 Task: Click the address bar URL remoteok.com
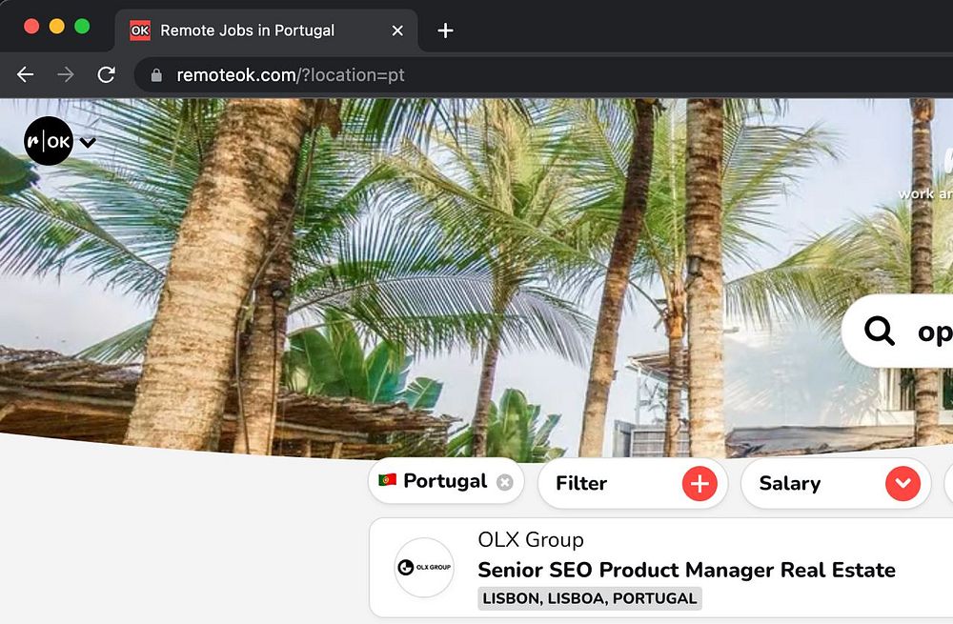point(291,74)
